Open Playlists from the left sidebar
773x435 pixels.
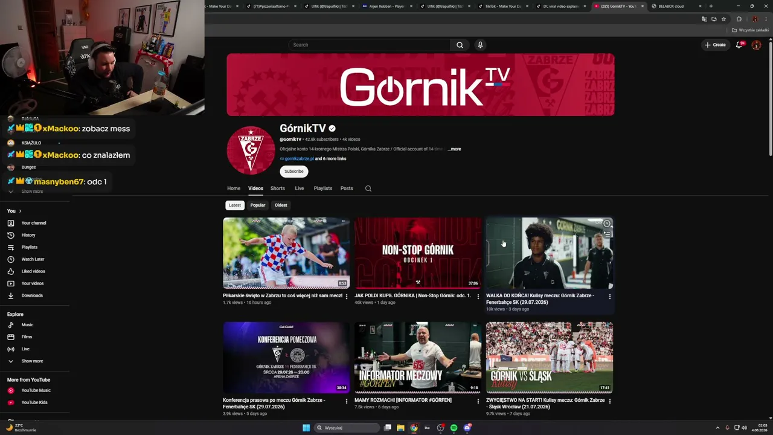(30, 247)
